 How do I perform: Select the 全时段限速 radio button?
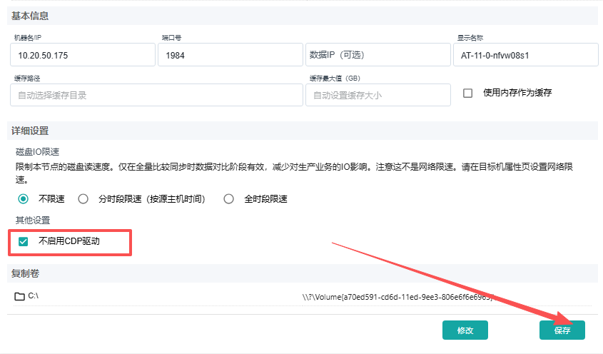tap(229, 199)
